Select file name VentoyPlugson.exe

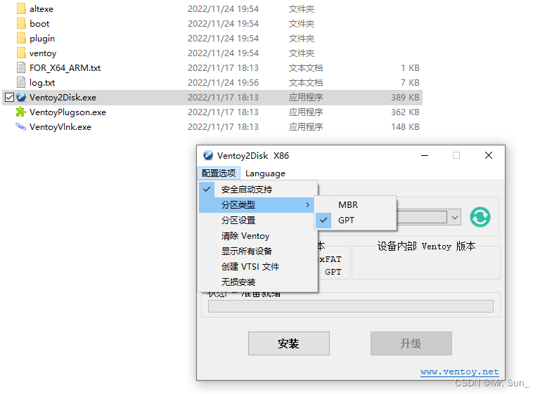pyautogui.click(x=67, y=112)
